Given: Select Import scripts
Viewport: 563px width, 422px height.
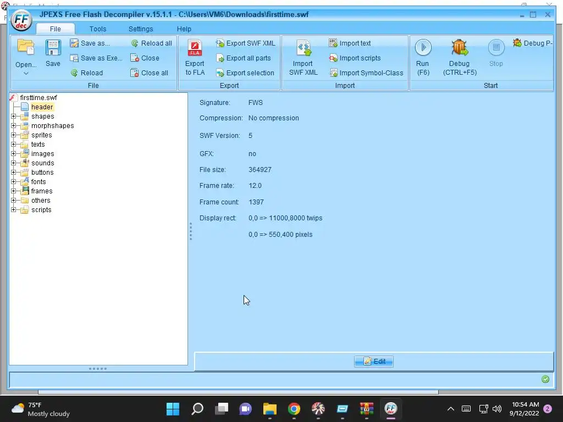Looking at the screenshot, I should pyautogui.click(x=355, y=58).
